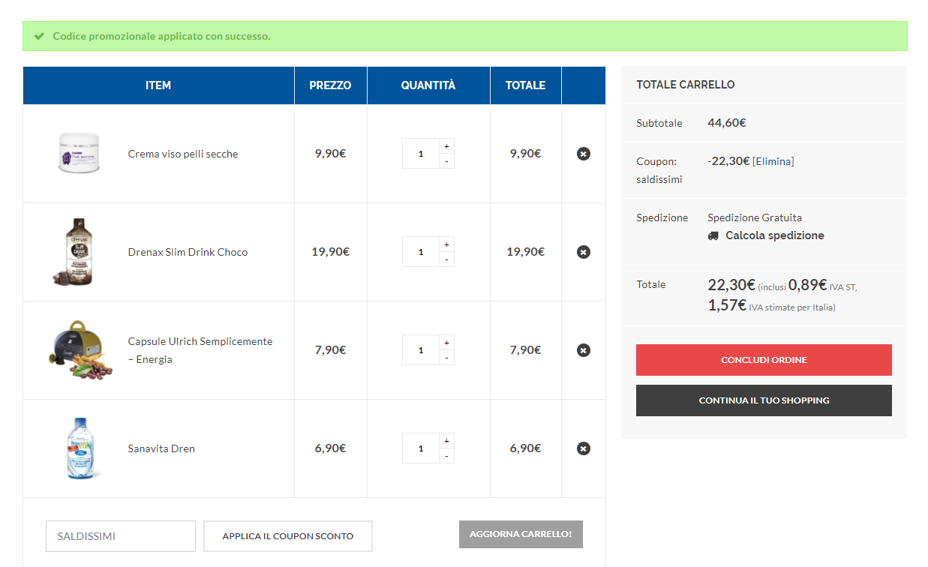Open the Crema viso pelli secche thumbnail
The image size is (928, 567).
79,154
